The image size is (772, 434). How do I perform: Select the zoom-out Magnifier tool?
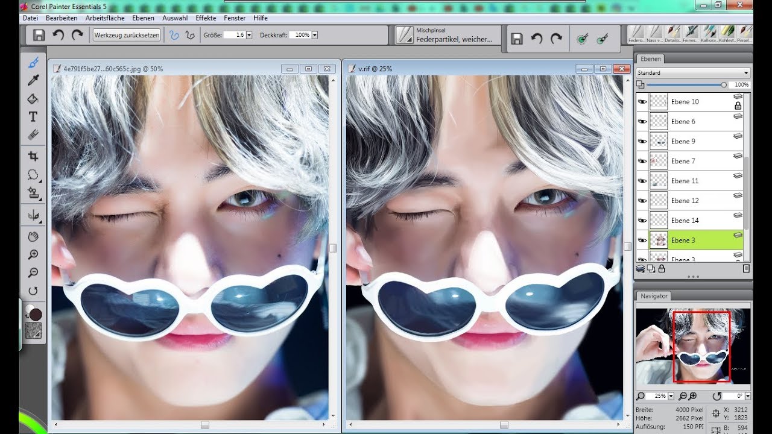(33, 273)
